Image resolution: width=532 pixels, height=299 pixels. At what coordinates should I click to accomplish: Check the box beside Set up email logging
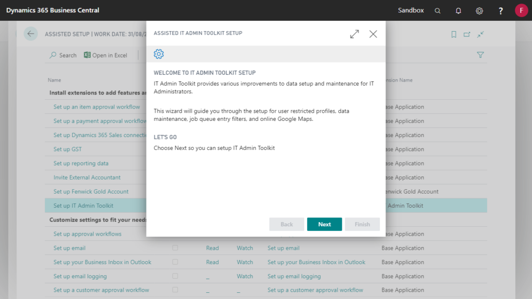(175, 276)
